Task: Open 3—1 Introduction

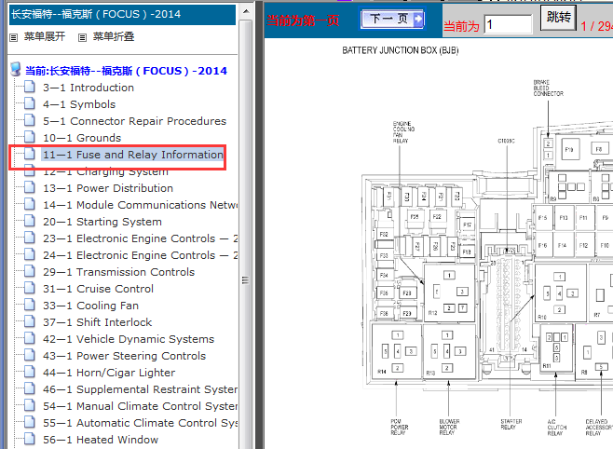Action: 89,88
